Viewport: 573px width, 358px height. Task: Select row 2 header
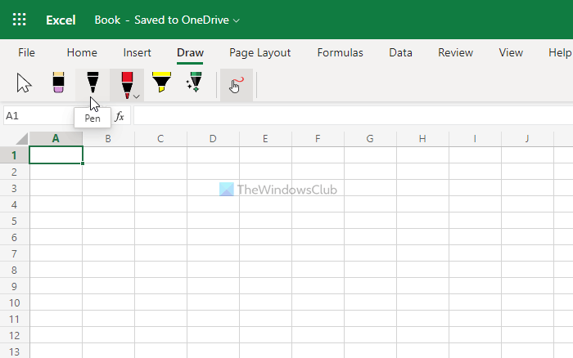click(x=14, y=172)
